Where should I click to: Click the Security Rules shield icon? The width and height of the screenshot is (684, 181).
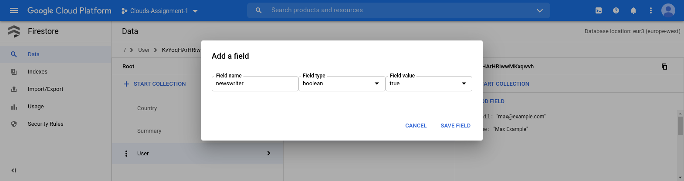14,124
